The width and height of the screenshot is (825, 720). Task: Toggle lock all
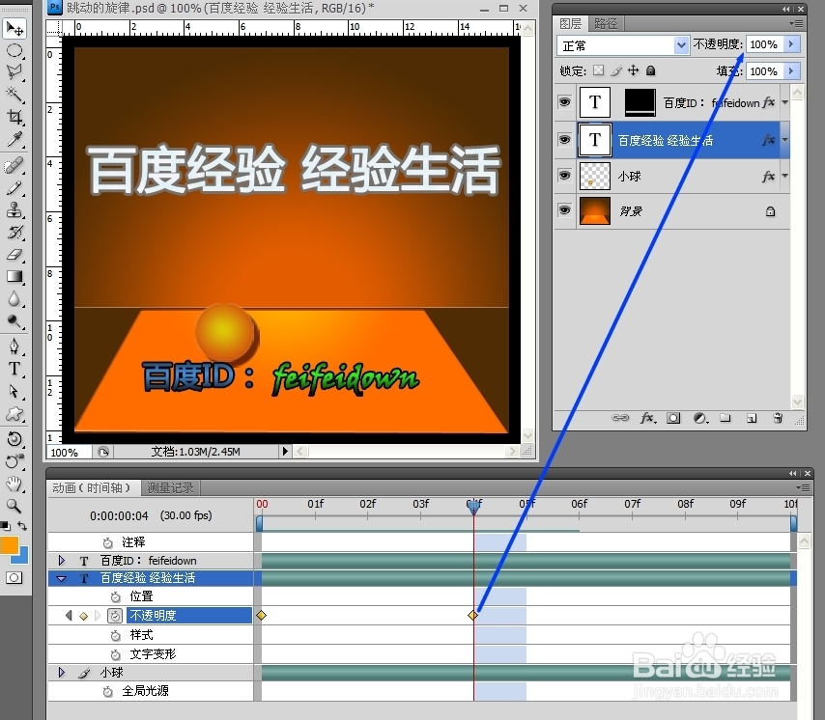pyautogui.click(x=651, y=70)
